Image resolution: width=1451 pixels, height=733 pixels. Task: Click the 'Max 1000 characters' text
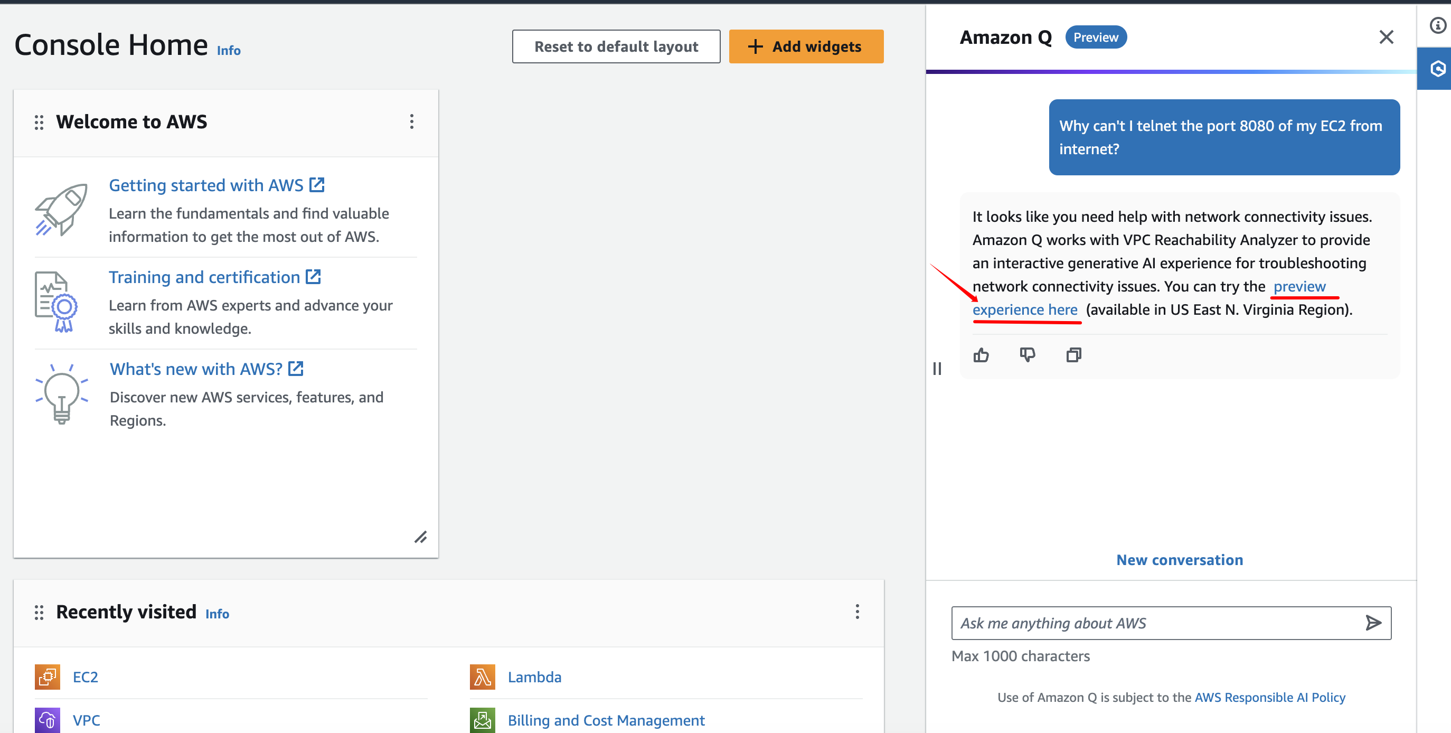pos(1021,656)
